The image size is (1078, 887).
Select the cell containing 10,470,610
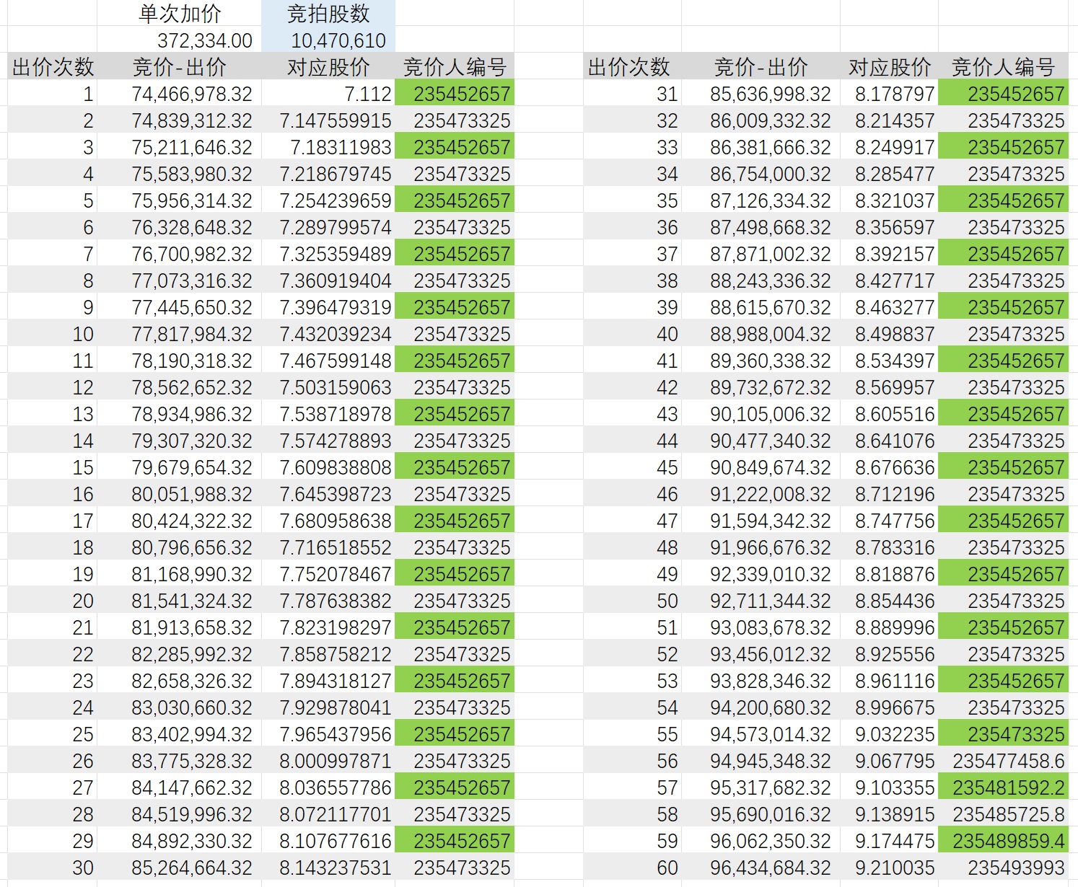coord(328,40)
